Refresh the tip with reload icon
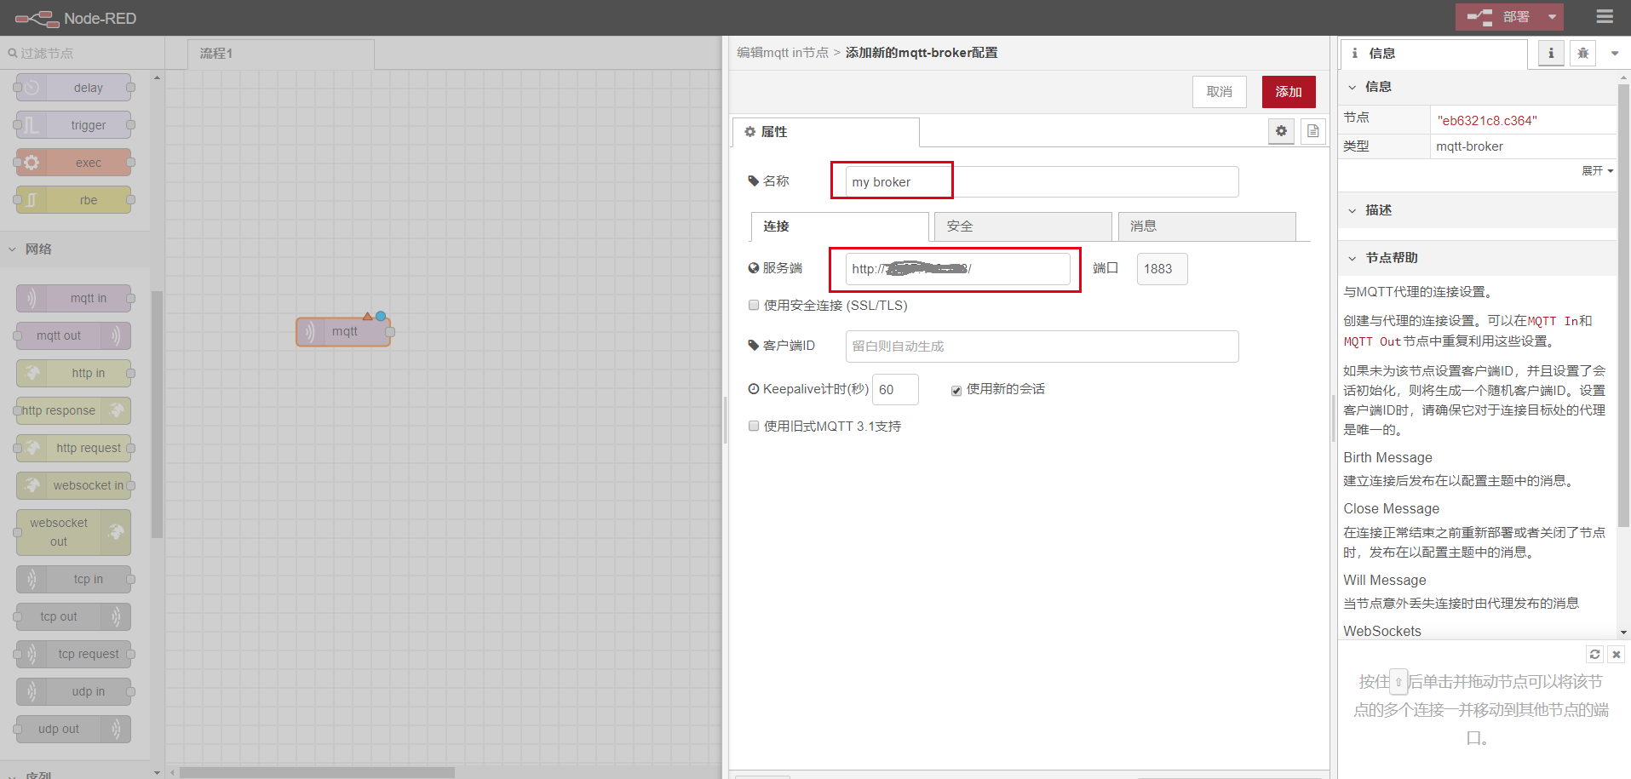 click(1595, 654)
